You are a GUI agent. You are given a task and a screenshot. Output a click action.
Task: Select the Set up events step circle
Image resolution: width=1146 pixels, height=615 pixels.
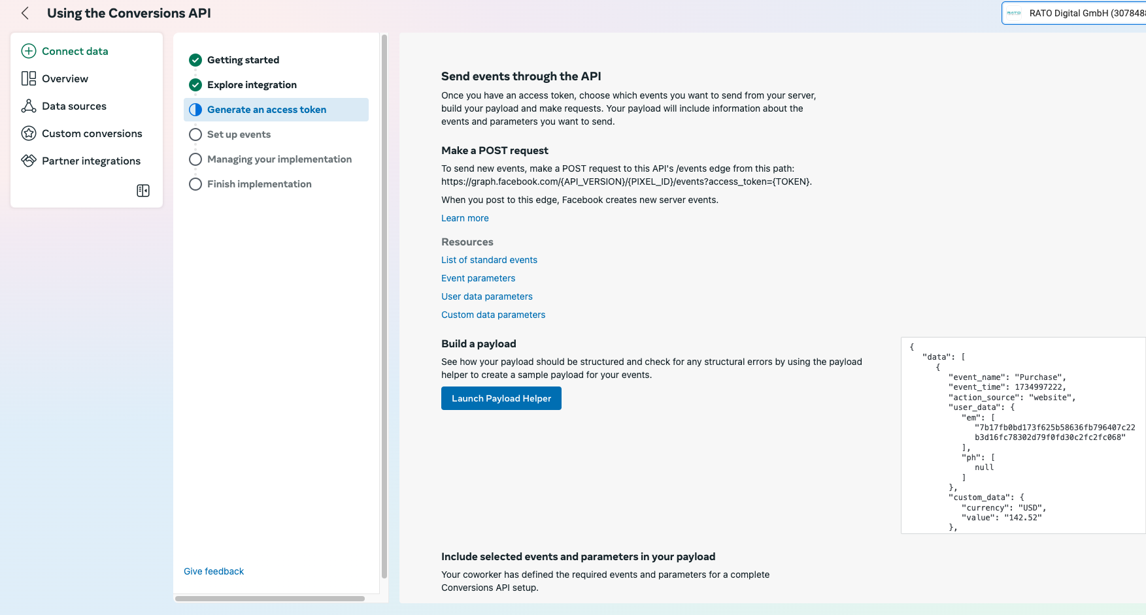[x=195, y=134]
